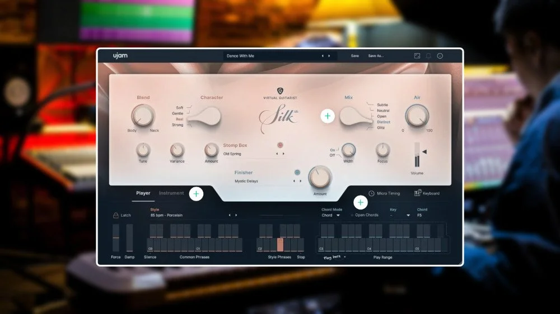Click the C4 key in Play Range

pyautogui.click(x=369, y=245)
